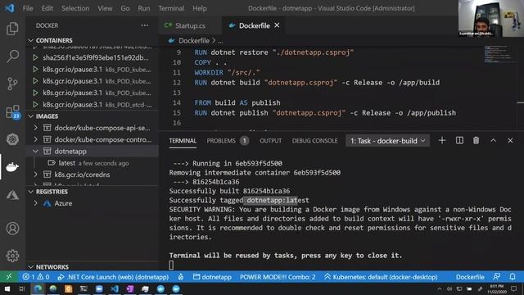Open Visual Studio purple taskbar icon
524x295 pixels.
click(x=130, y=289)
